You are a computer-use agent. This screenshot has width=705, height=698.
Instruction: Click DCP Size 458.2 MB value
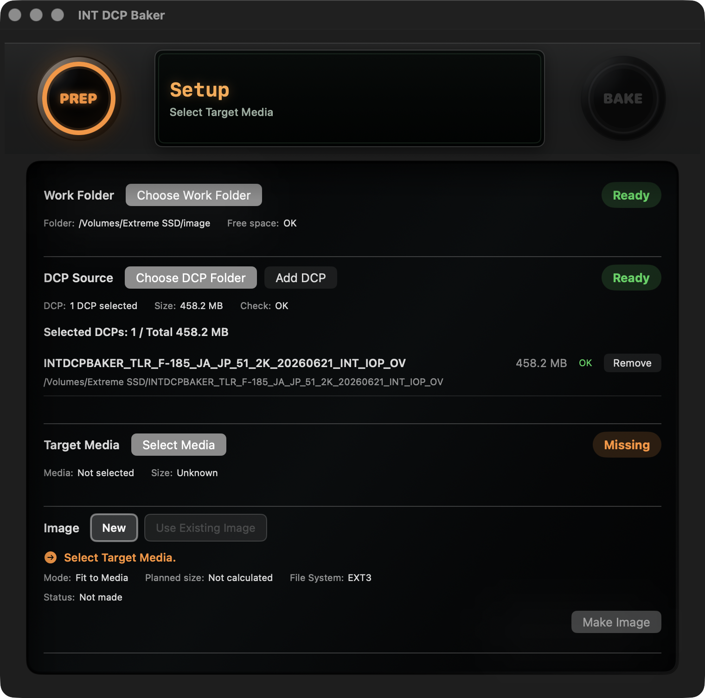pos(201,306)
